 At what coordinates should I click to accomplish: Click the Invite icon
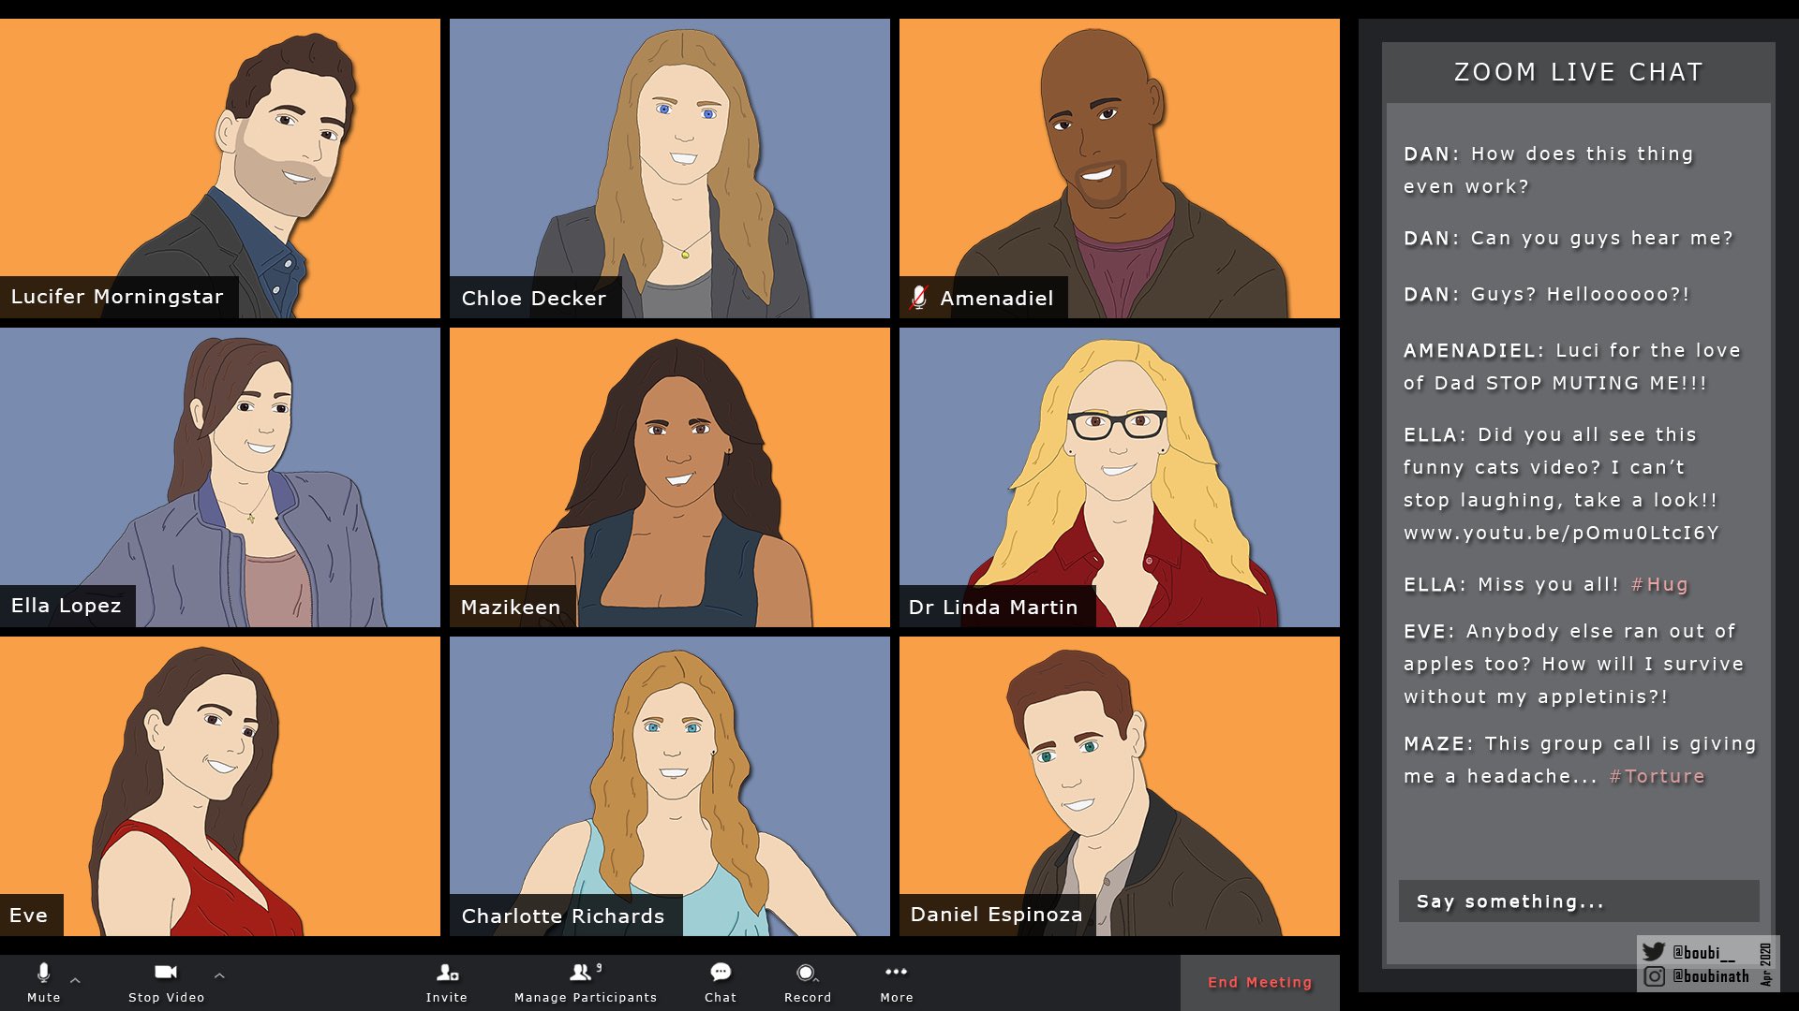point(447,973)
